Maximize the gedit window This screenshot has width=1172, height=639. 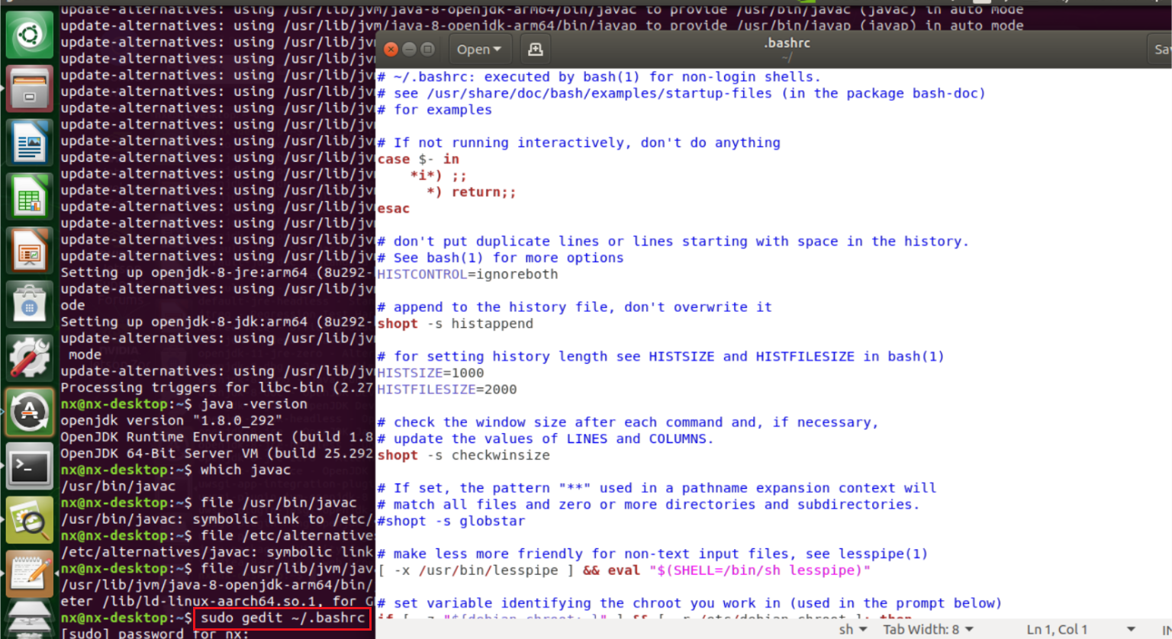427,50
